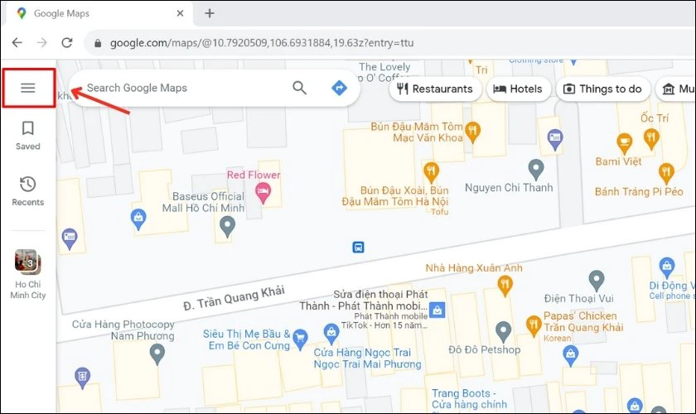Select Baseus Official Mall pin

227,227
